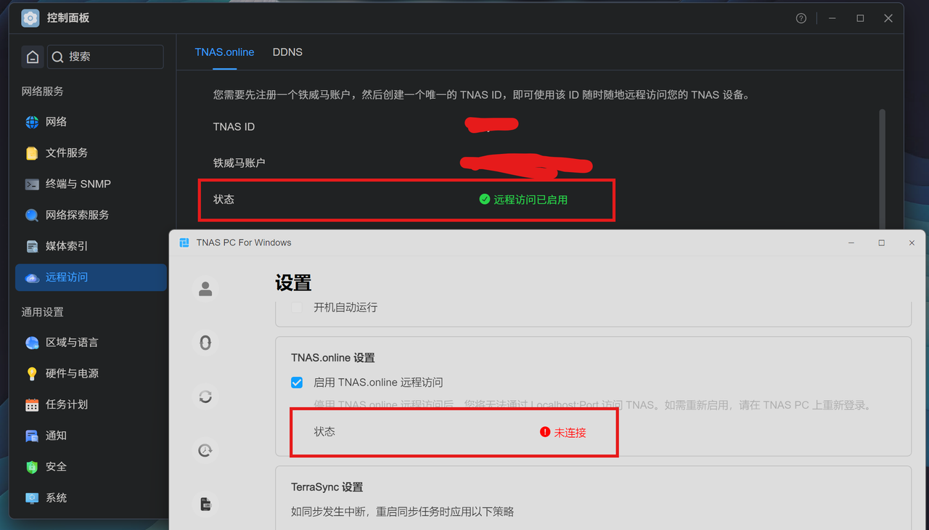Open 系统 monitor icon
Screen dimensions: 929x530
click(x=32, y=498)
